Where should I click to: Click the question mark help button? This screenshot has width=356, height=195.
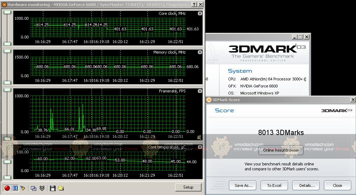point(194,4)
